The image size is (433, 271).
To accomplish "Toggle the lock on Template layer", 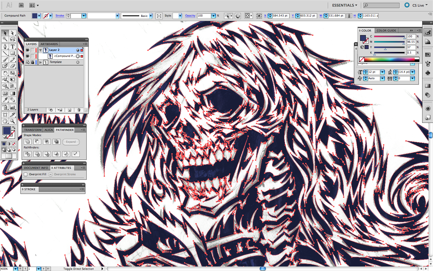I will (x=32, y=62).
